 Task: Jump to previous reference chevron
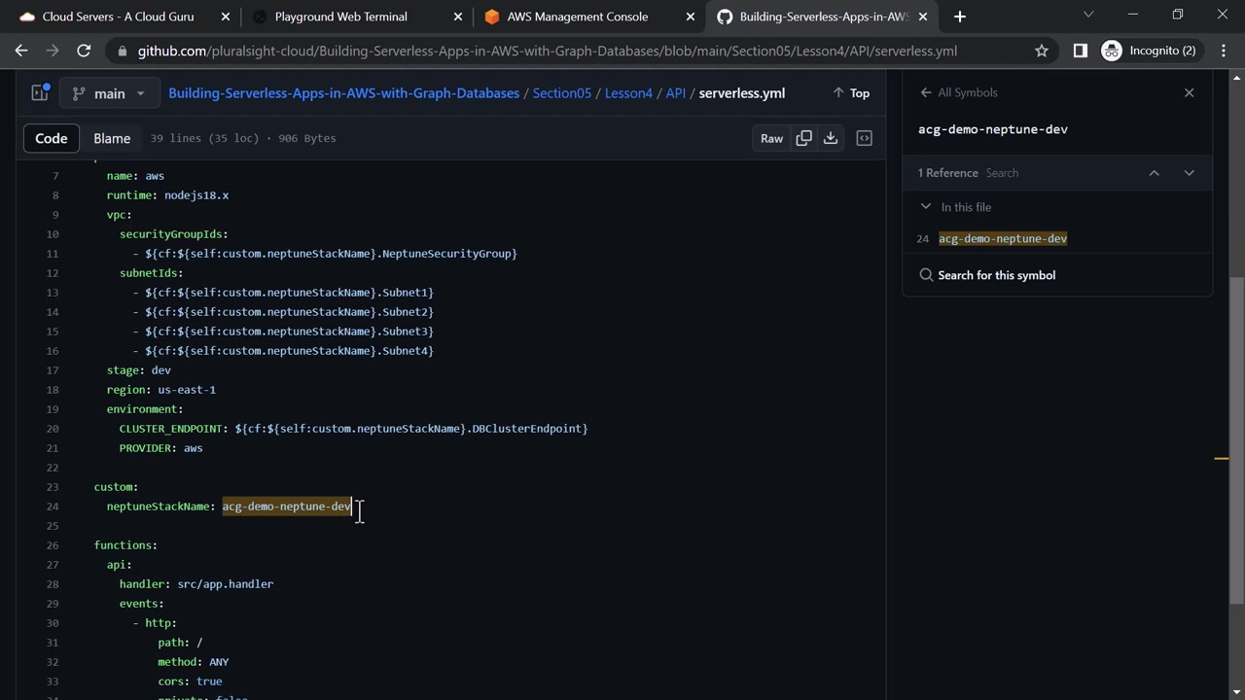tap(1154, 173)
